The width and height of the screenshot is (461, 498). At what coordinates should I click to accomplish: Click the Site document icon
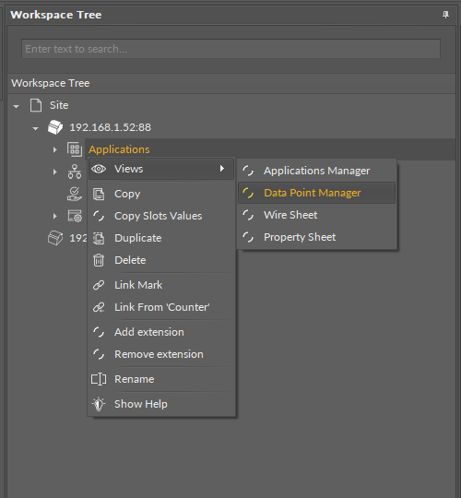[36, 105]
